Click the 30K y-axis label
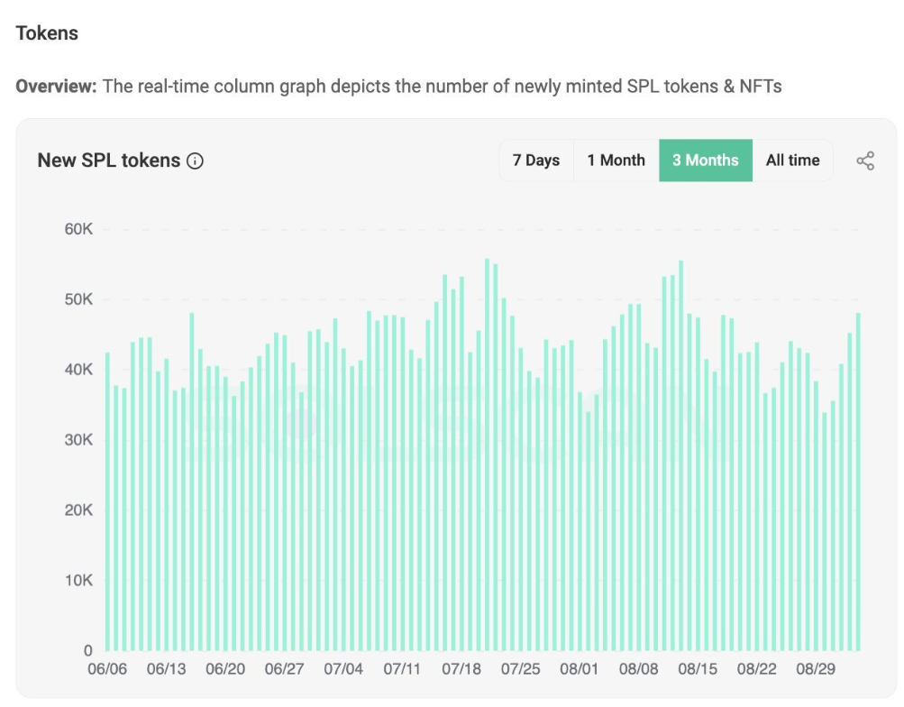Image resolution: width=904 pixels, height=707 pixels. (78, 440)
